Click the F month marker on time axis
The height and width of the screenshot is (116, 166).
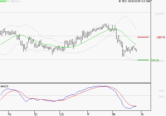tap(89, 114)
